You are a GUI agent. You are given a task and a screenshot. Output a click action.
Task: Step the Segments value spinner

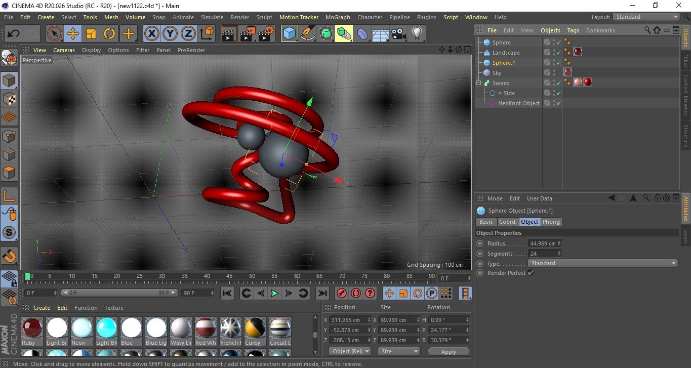coord(559,254)
